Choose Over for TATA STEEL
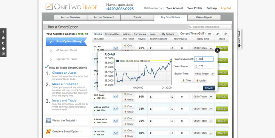Viewport: 275px width, 138px height. tap(128, 130)
